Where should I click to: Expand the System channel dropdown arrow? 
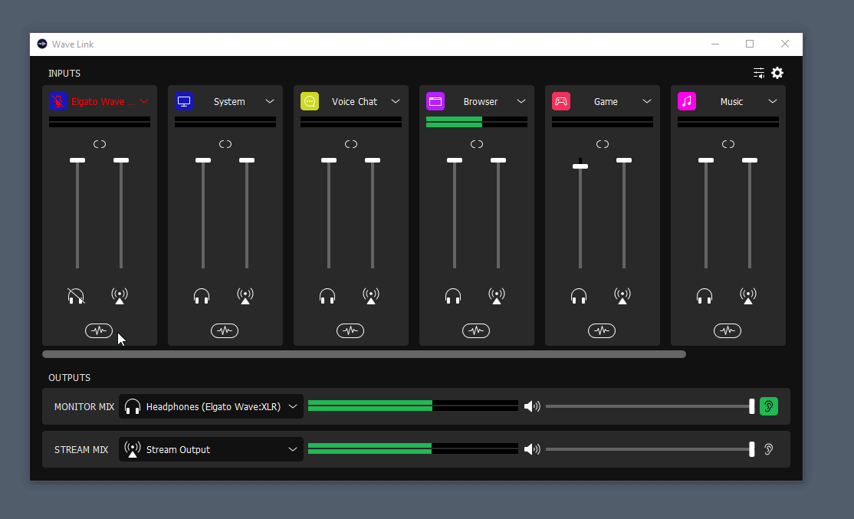[270, 101]
